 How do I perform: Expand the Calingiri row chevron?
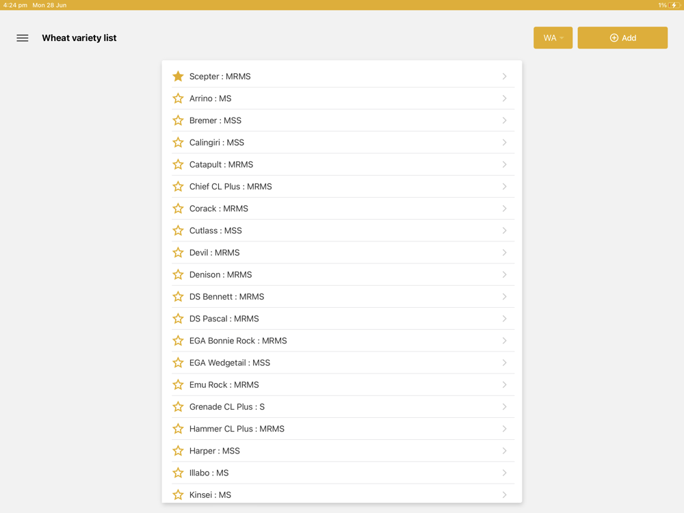click(x=504, y=142)
